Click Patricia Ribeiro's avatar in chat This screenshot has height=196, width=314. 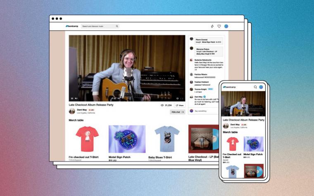click(x=191, y=74)
